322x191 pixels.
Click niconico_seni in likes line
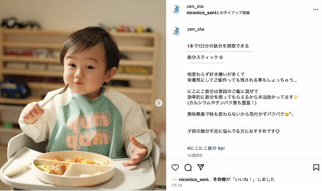(193, 179)
